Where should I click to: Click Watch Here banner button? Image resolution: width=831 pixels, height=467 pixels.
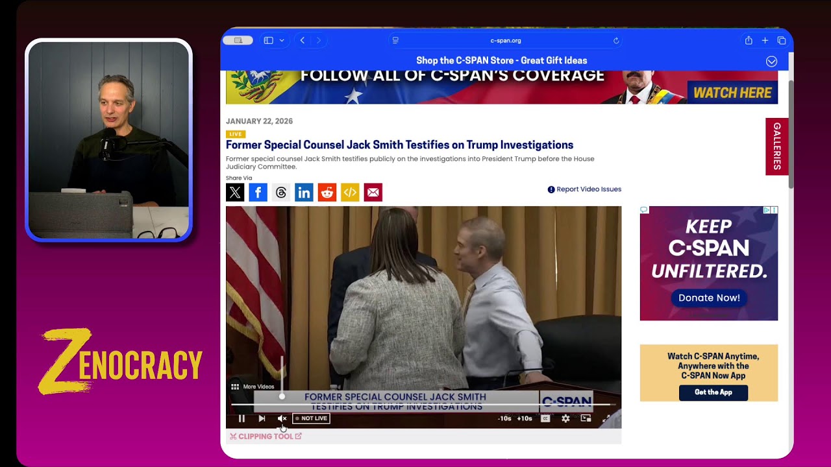coord(732,93)
